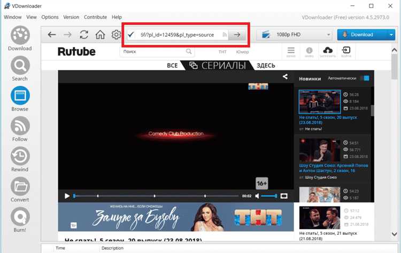The height and width of the screenshot is (253, 401).
Task: Open the Шоу Студия Союз video title link
Action: point(334,168)
